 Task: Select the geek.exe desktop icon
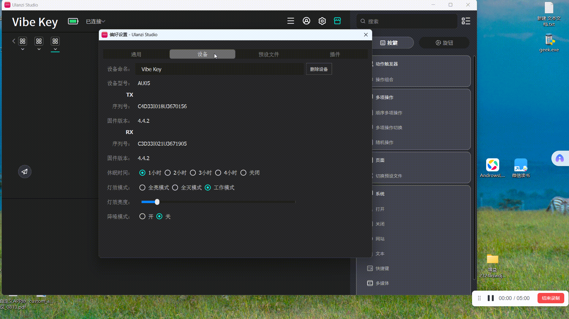click(x=549, y=43)
